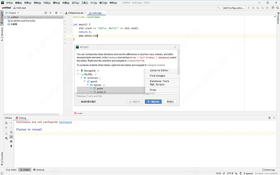Click the down arrow in CMake output toolbar
The height and width of the screenshot is (175, 280).
[11, 128]
